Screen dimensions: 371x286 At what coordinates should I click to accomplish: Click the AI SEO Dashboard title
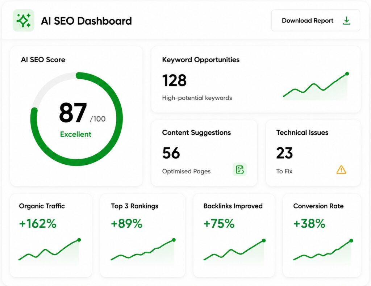click(x=86, y=21)
